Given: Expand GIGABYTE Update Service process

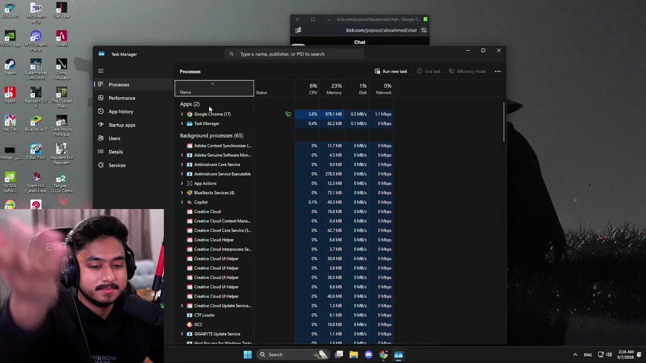Looking at the screenshot, I should click(x=182, y=334).
